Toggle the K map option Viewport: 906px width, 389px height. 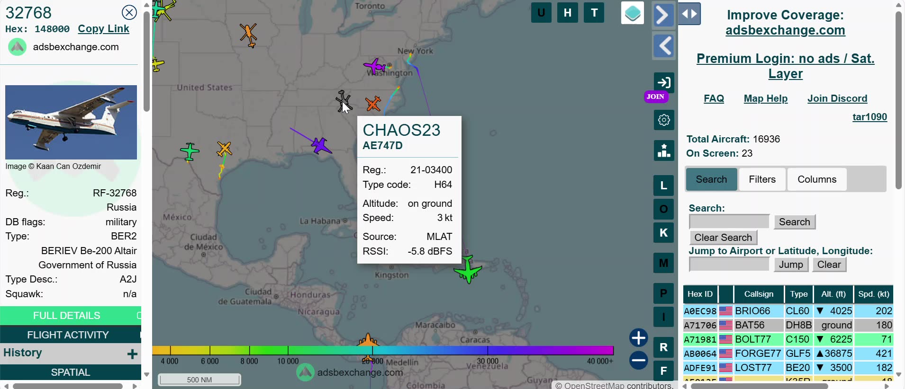[664, 233]
